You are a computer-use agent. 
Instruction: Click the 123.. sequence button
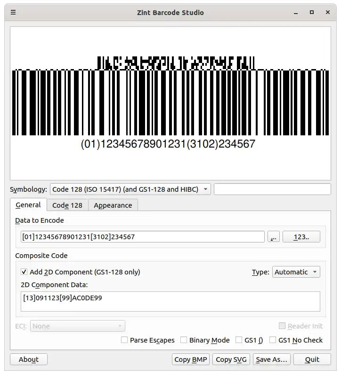[x=301, y=237]
